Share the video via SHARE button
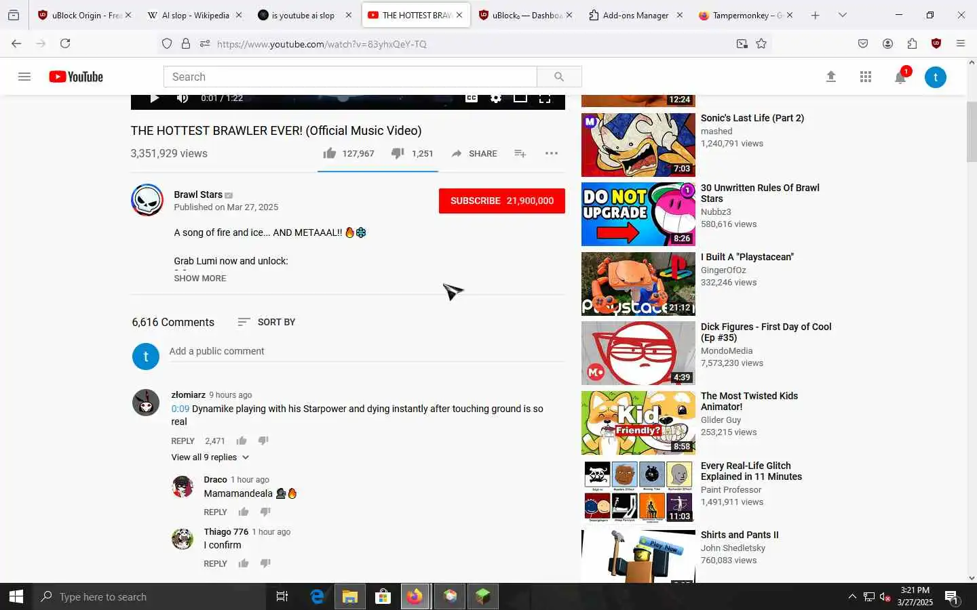The height and width of the screenshot is (610, 977). pos(474,154)
